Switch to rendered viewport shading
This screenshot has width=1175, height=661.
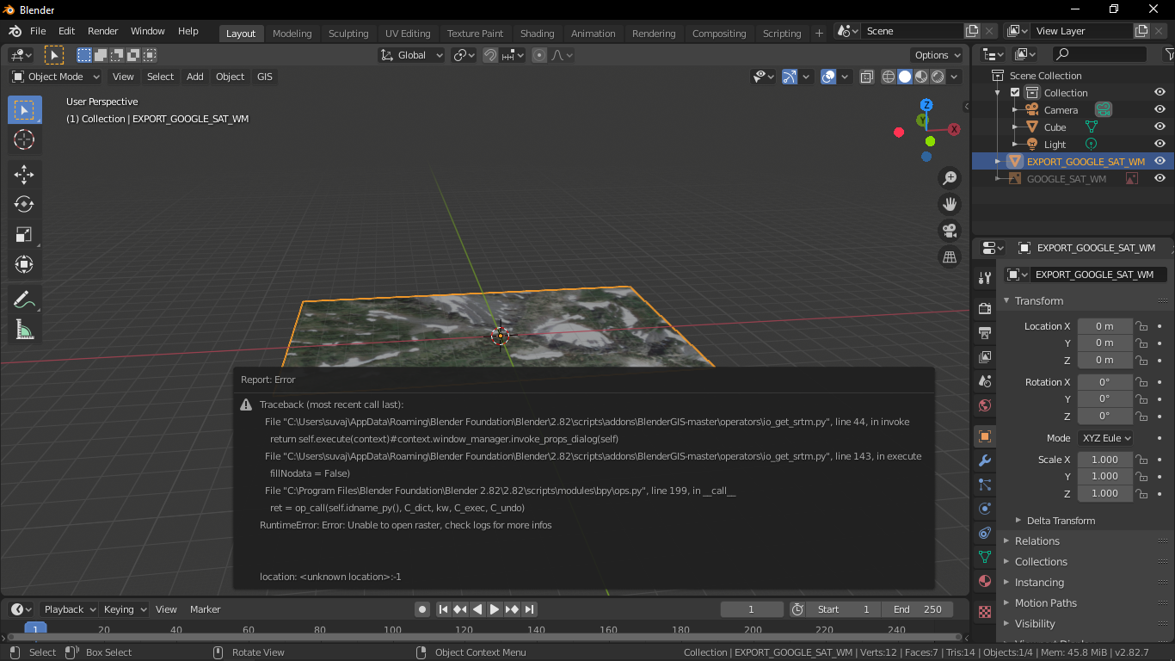[937, 77]
